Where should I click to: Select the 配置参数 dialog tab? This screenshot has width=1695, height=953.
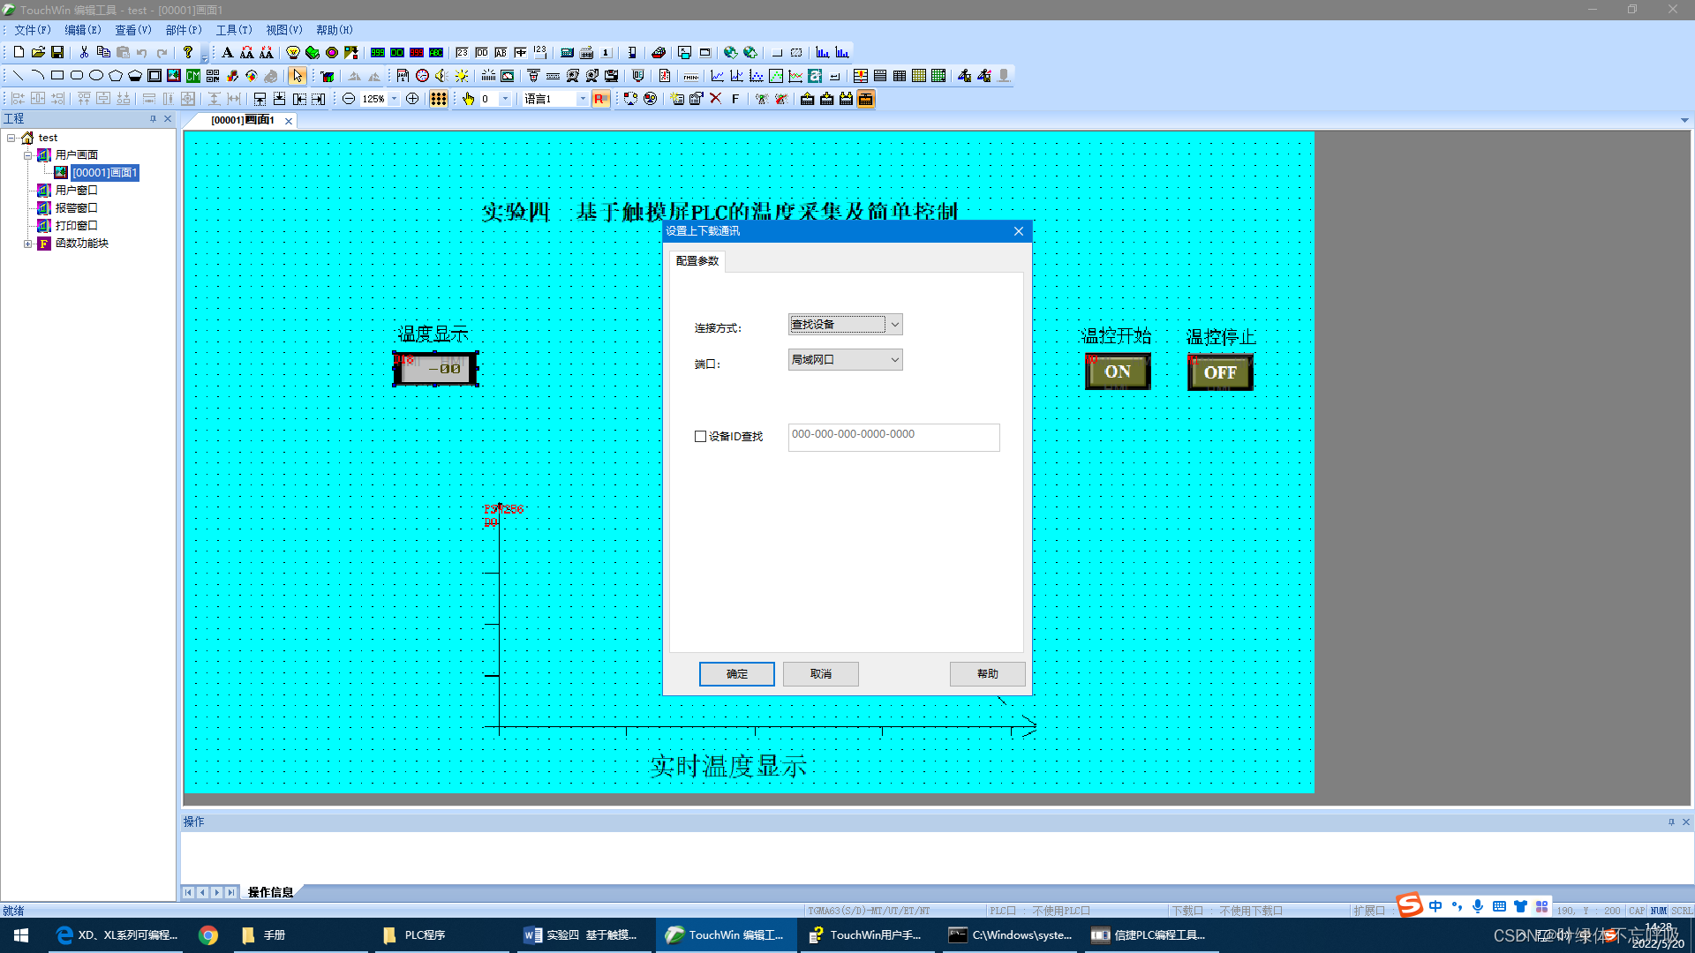(697, 261)
